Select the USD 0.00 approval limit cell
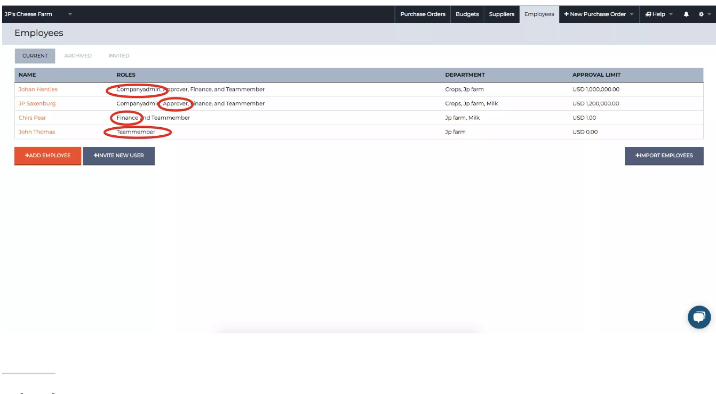 click(585, 132)
